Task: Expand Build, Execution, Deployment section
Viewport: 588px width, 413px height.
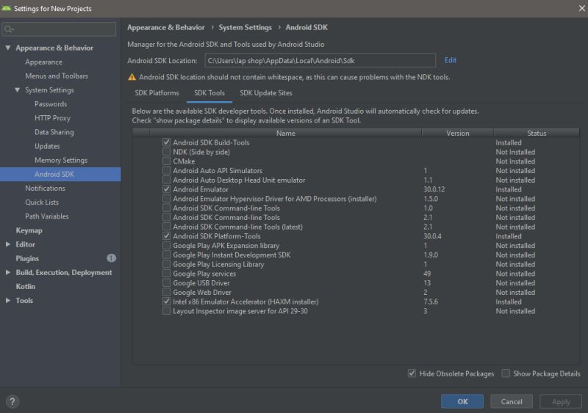Action: point(8,272)
